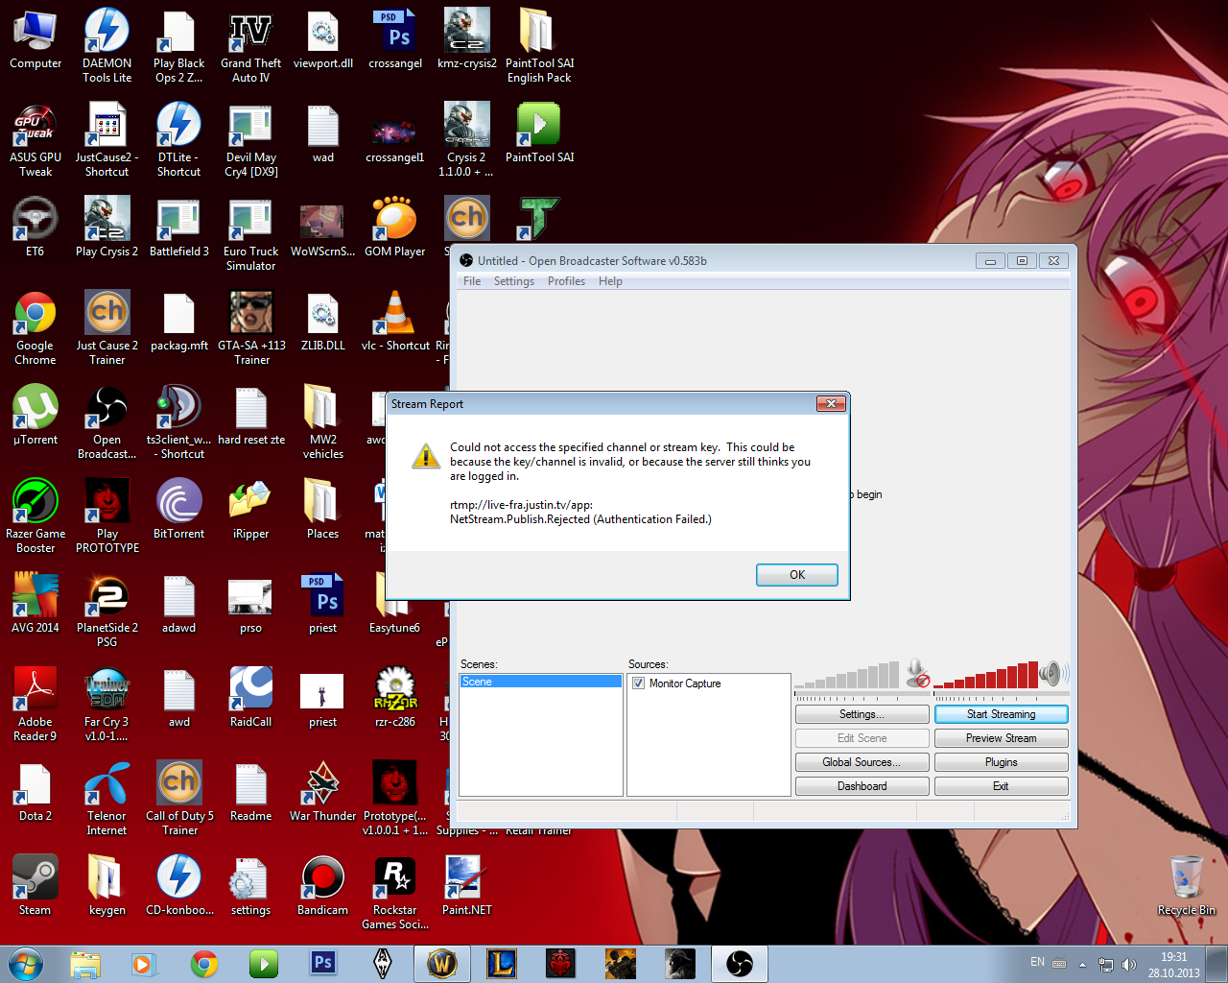Select the Just Cause 2 Trainer icon
Image resolution: width=1228 pixels, height=983 pixels.
(106, 328)
